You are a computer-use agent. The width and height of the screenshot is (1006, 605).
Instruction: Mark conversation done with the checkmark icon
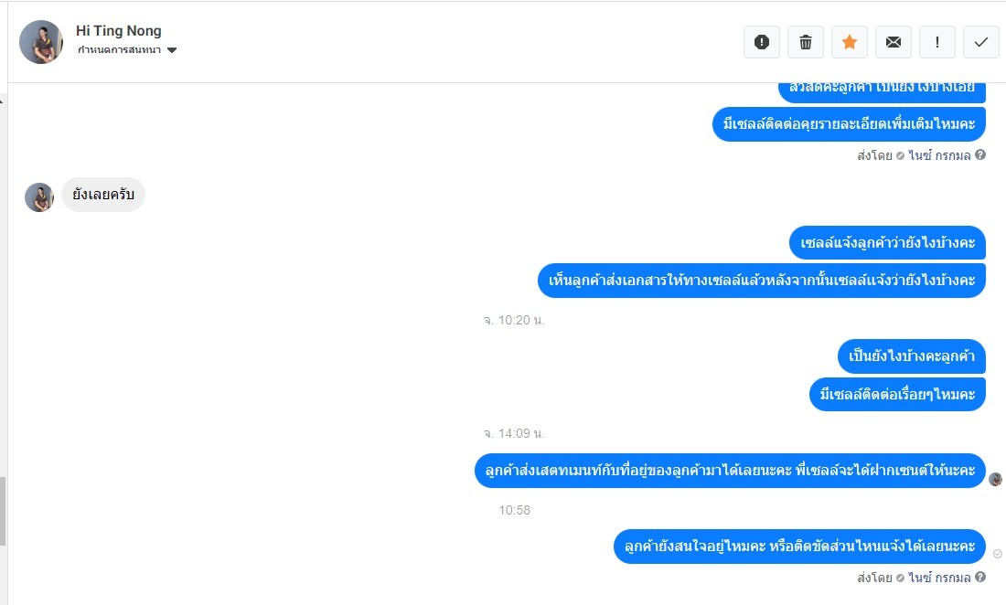[981, 42]
